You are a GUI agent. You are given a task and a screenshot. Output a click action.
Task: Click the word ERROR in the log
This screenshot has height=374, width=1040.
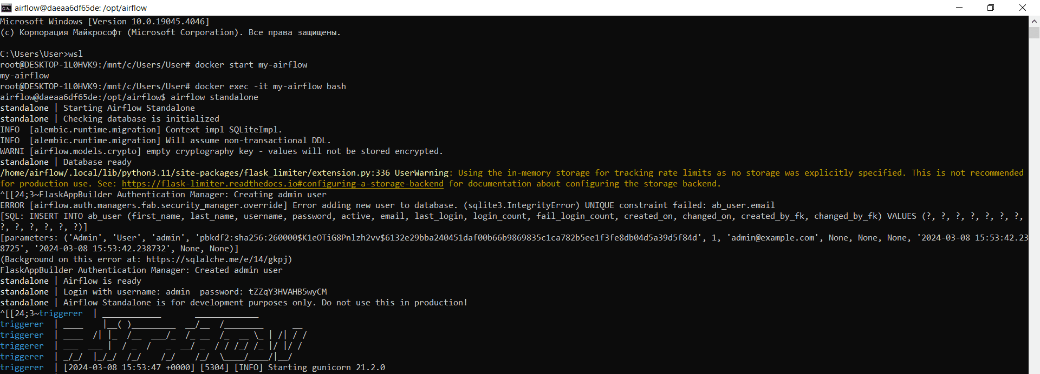[12, 205]
